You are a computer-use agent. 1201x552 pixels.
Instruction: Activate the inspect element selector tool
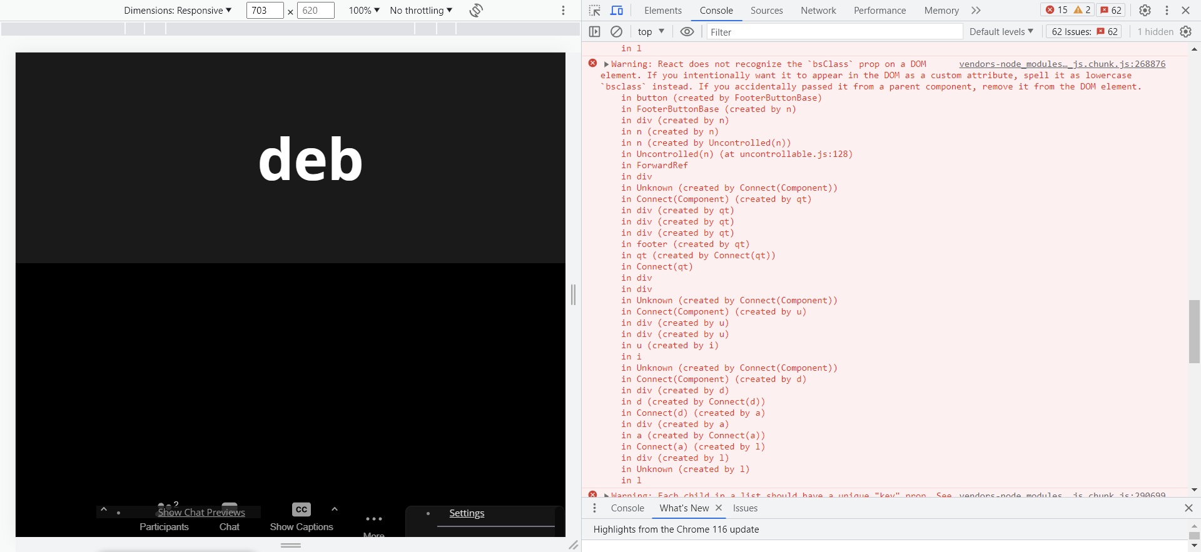tap(595, 10)
